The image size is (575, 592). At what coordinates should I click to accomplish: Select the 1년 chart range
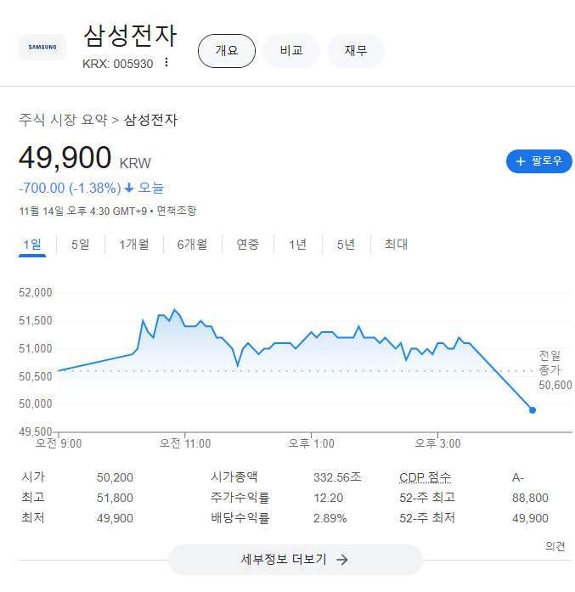coord(297,245)
